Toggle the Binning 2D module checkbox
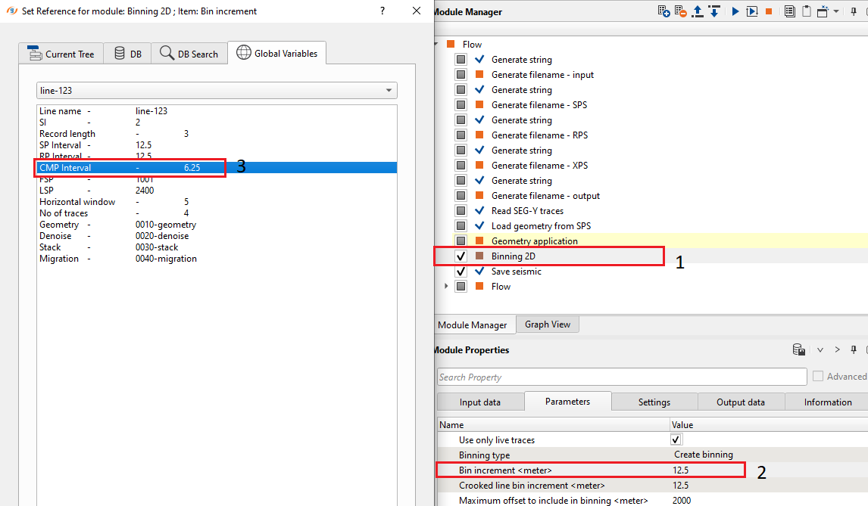The height and width of the screenshot is (506, 868). pos(461,256)
